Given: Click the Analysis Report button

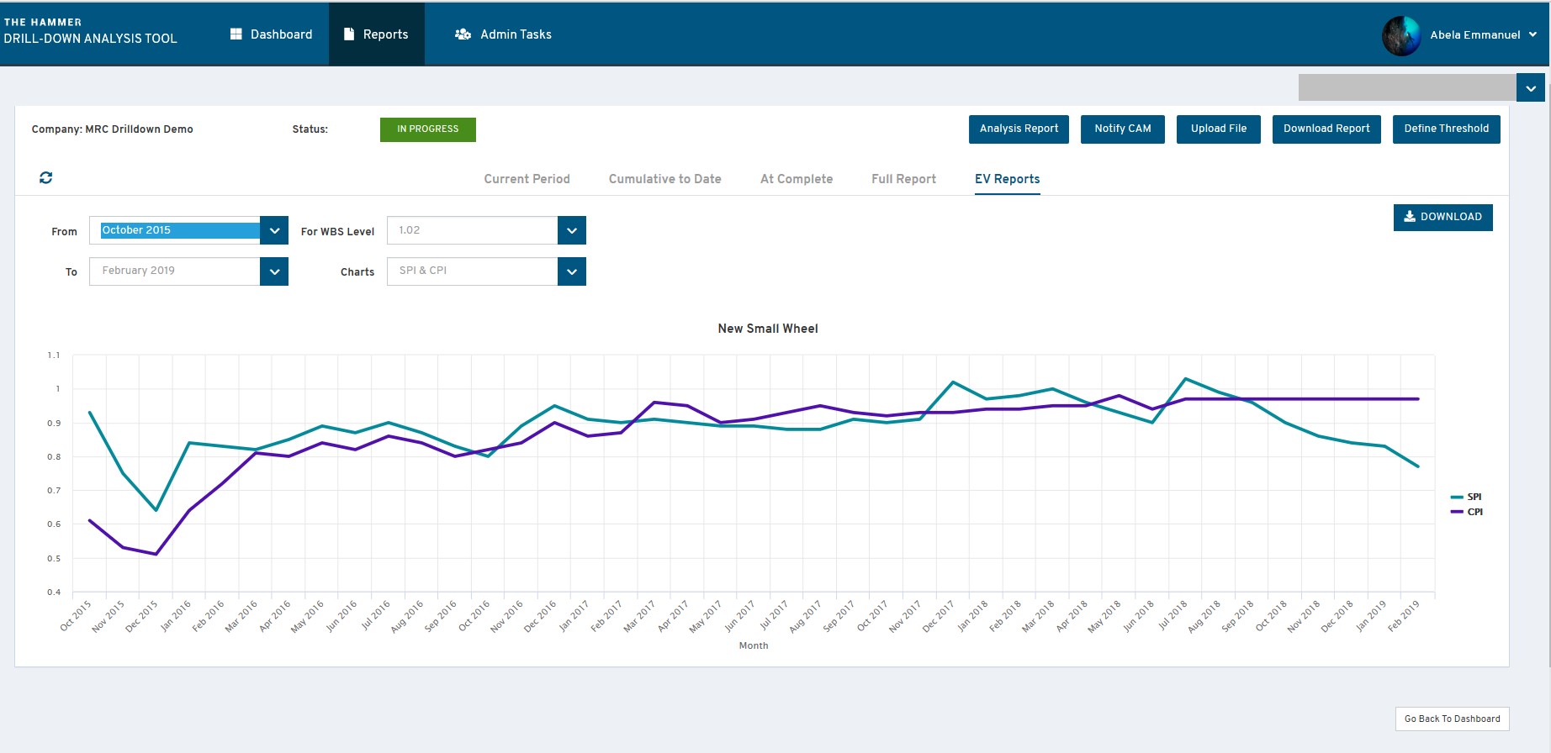Looking at the screenshot, I should 1019,129.
